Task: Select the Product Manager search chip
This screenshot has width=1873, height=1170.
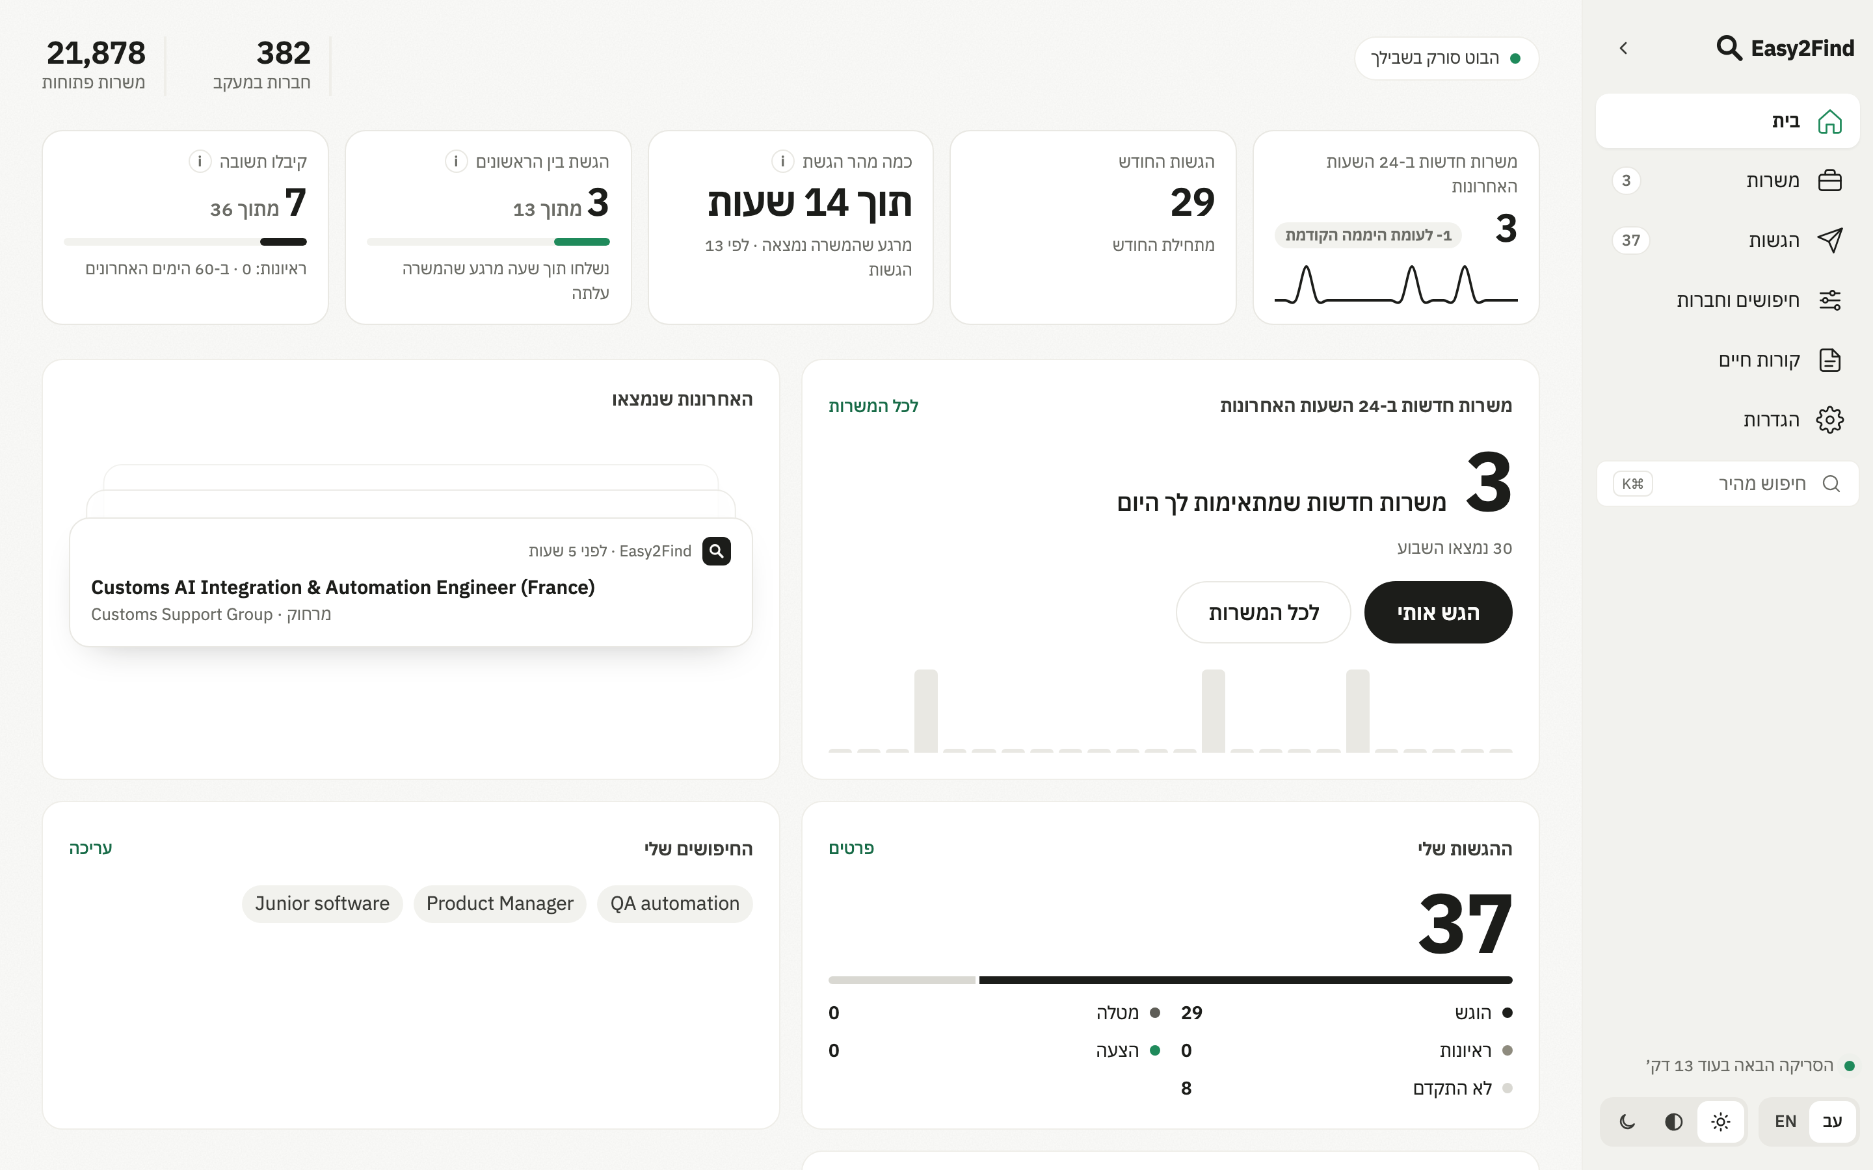Action: [x=500, y=903]
